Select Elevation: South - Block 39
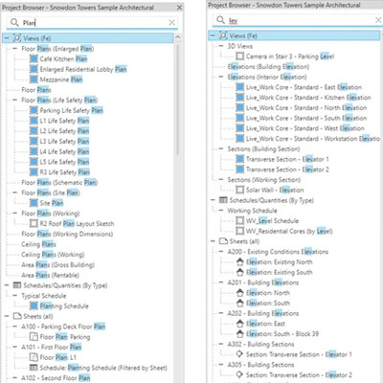The width and height of the screenshot is (383, 383). [x=282, y=334]
